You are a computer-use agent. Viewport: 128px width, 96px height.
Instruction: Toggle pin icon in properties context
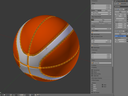(115, 4)
